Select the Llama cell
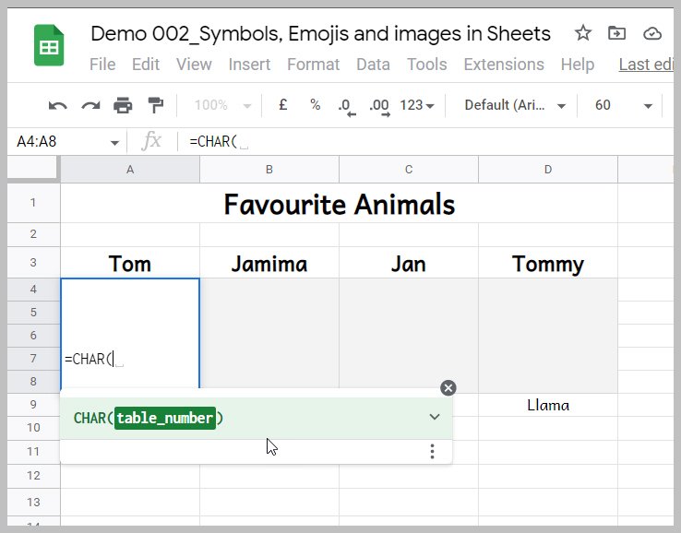This screenshot has height=533, width=681. (548, 405)
